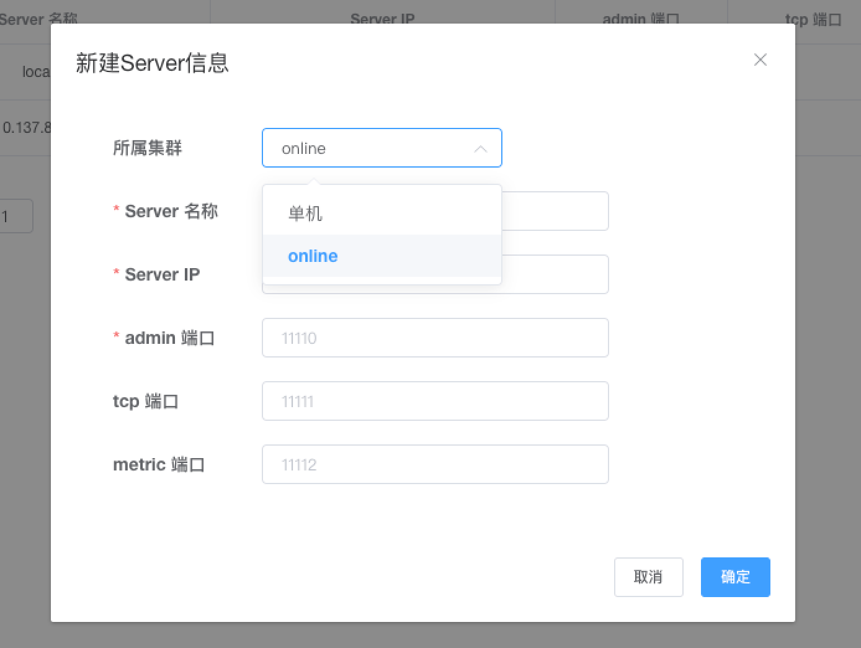This screenshot has width=861, height=648.
Task: Click the 取消 cancel button
Action: point(648,577)
